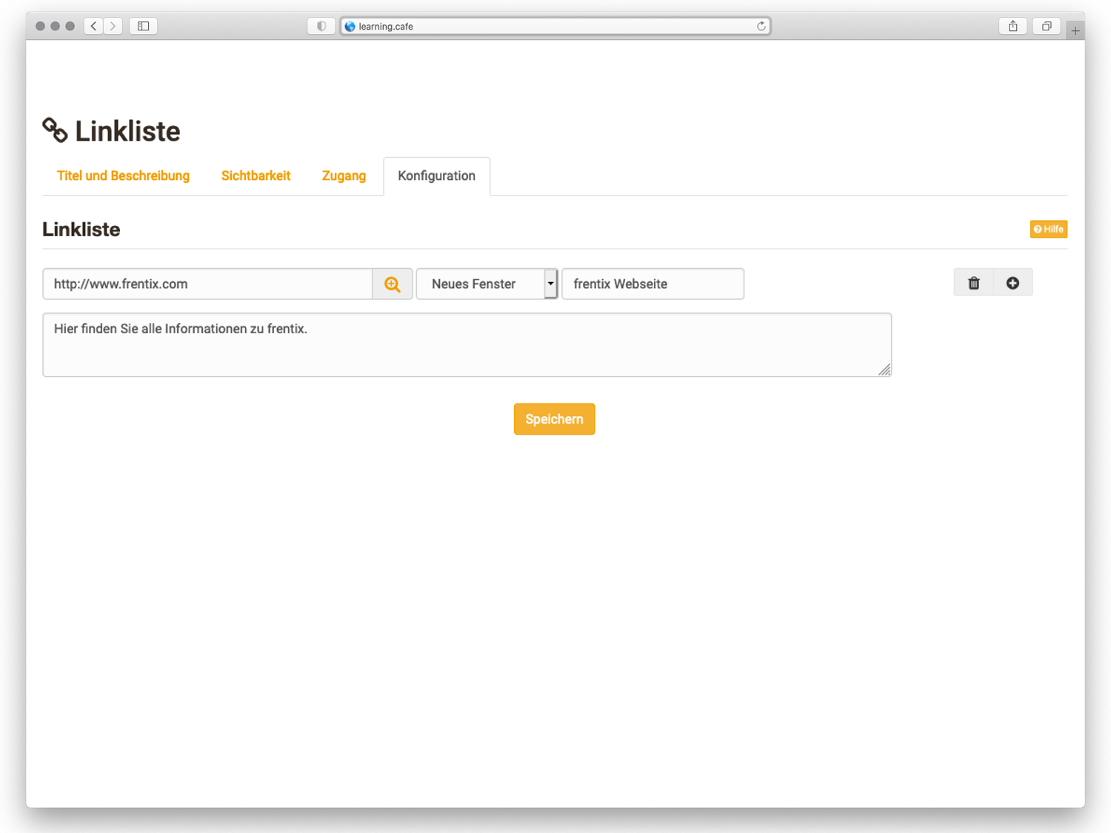Open the Hilfe help button

[1048, 229]
